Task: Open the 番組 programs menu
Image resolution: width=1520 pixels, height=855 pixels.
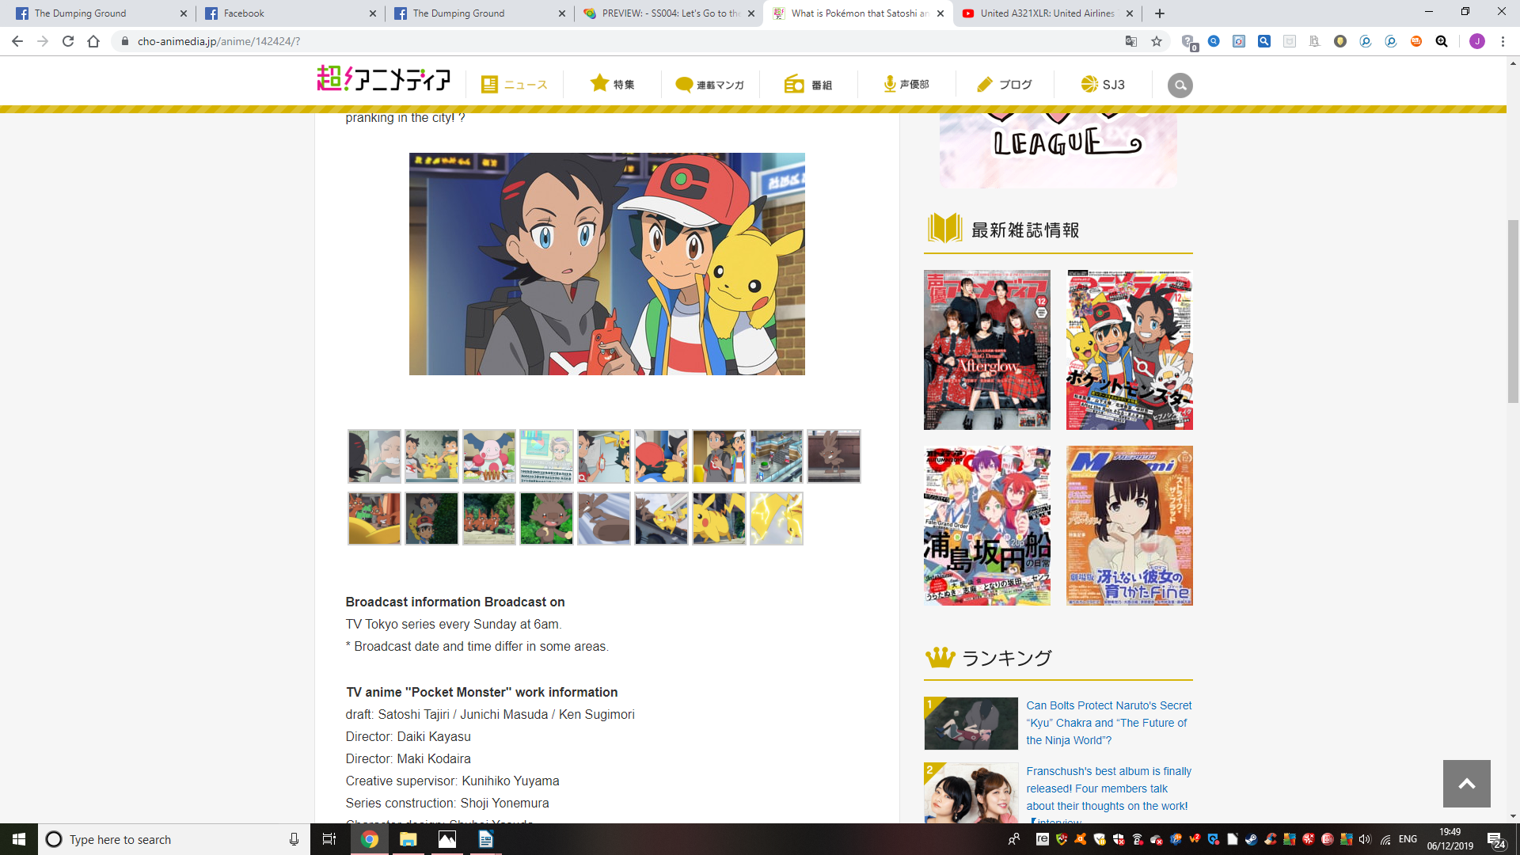Action: [808, 85]
